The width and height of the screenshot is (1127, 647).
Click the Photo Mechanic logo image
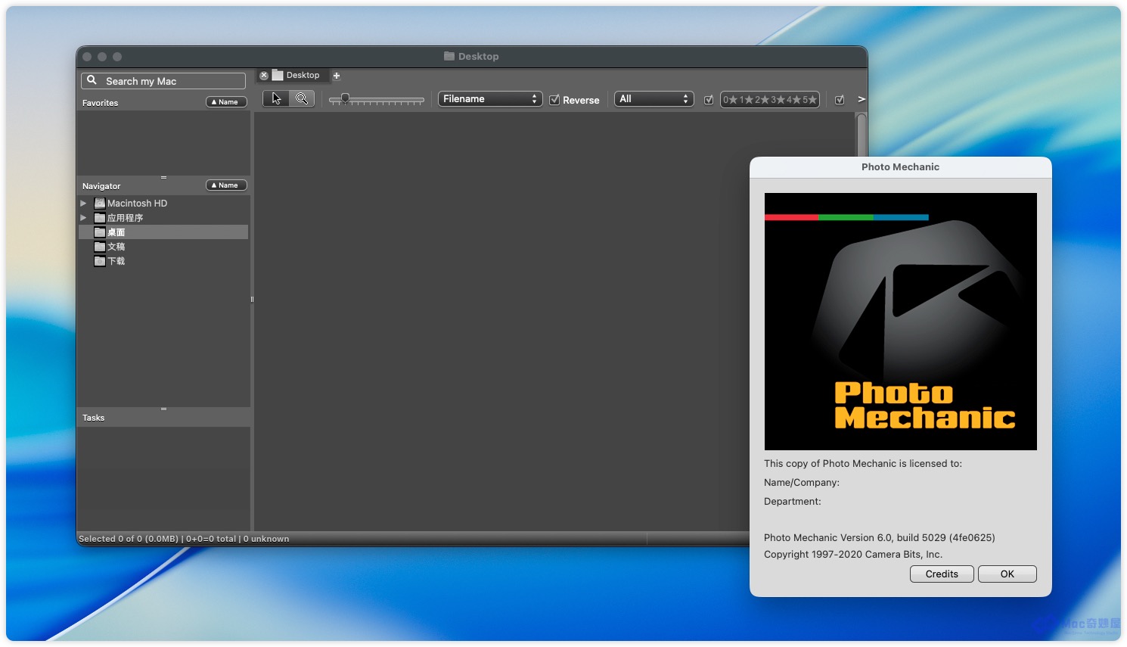coord(901,322)
